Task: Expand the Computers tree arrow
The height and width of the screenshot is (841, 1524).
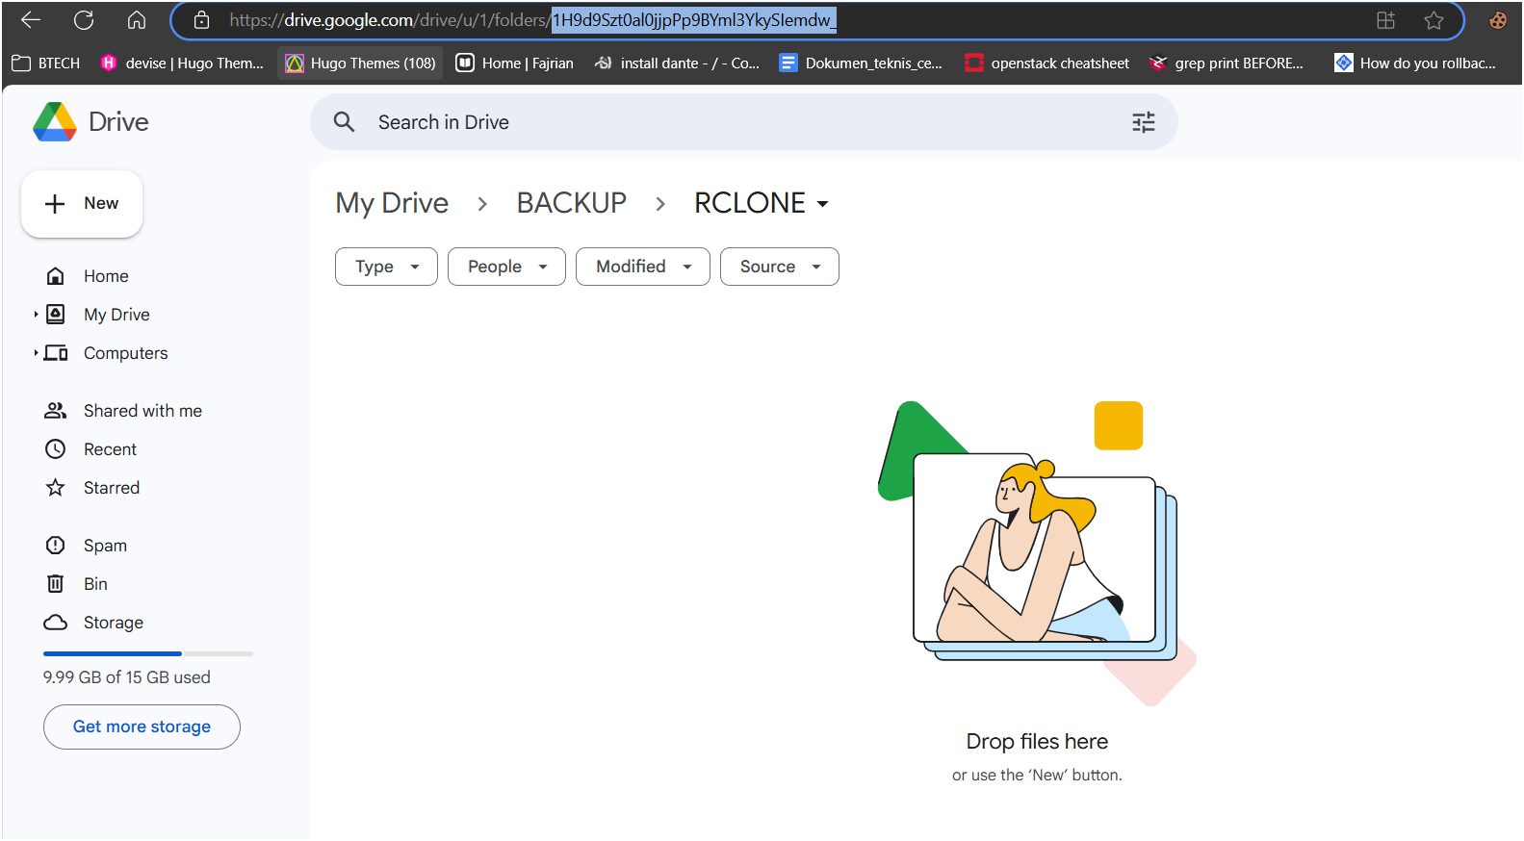Action: 36,353
